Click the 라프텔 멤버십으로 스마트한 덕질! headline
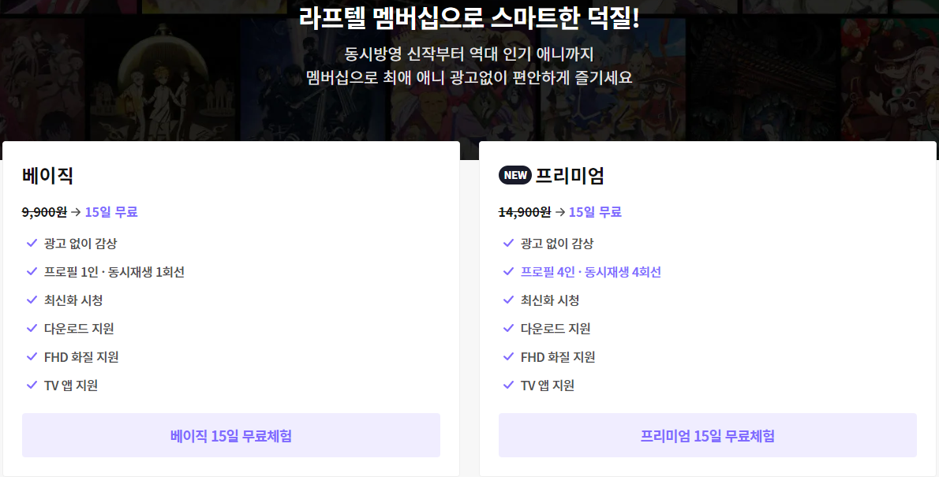Viewport: 939px width, 477px height. (469, 18)
